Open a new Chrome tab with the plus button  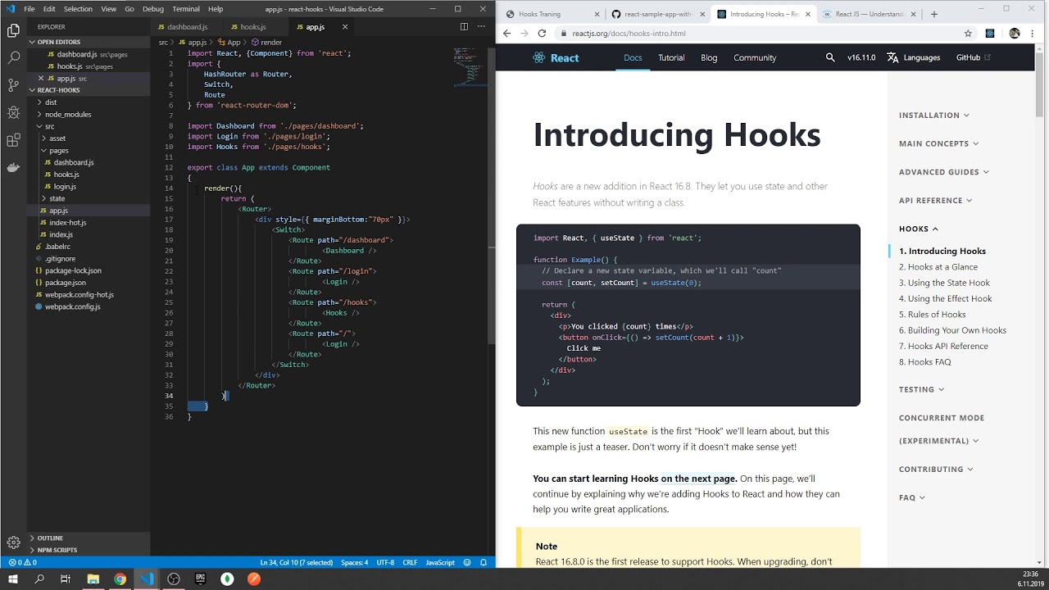coord(933,14)
